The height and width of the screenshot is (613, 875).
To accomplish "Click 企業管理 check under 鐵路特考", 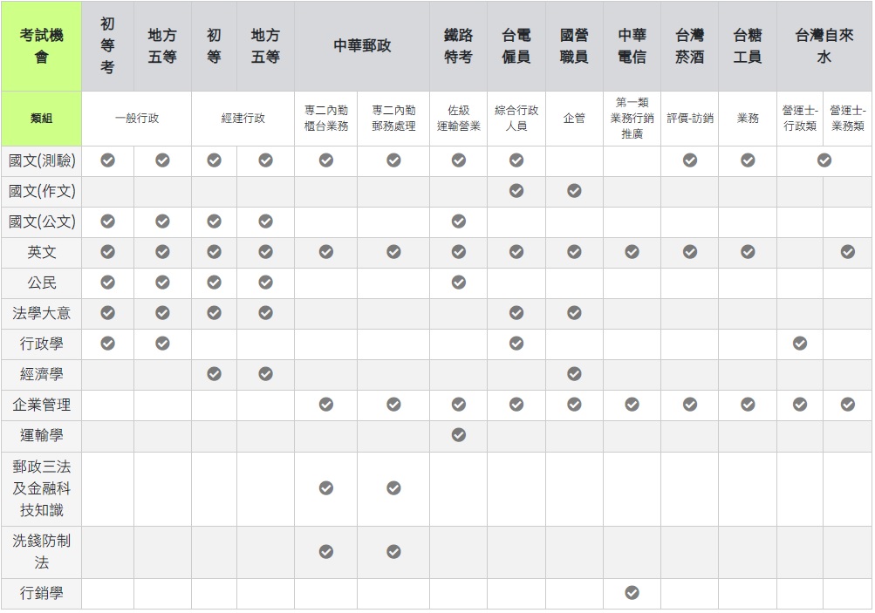I will (459, 404).
